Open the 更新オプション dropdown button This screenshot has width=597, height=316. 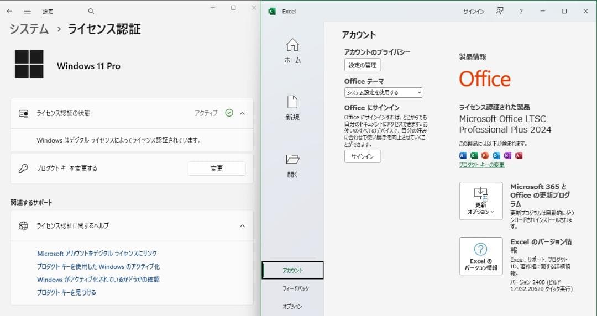[481, 201]
